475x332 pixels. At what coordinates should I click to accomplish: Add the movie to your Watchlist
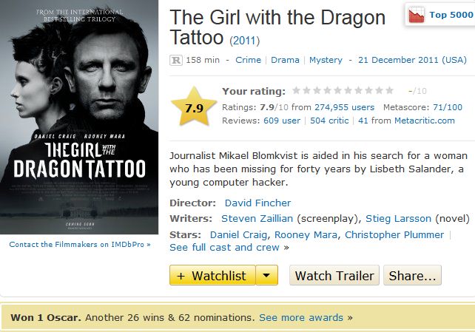[x=212, y=276]
